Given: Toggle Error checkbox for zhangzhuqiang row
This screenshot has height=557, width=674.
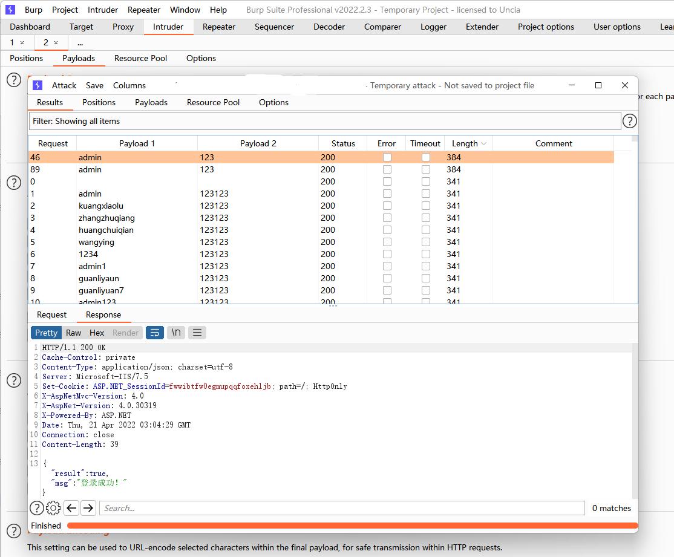Looking at the screenshot, I should pos(387,218).
